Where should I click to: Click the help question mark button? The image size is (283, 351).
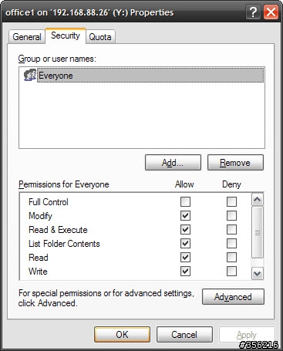point(253,12)
